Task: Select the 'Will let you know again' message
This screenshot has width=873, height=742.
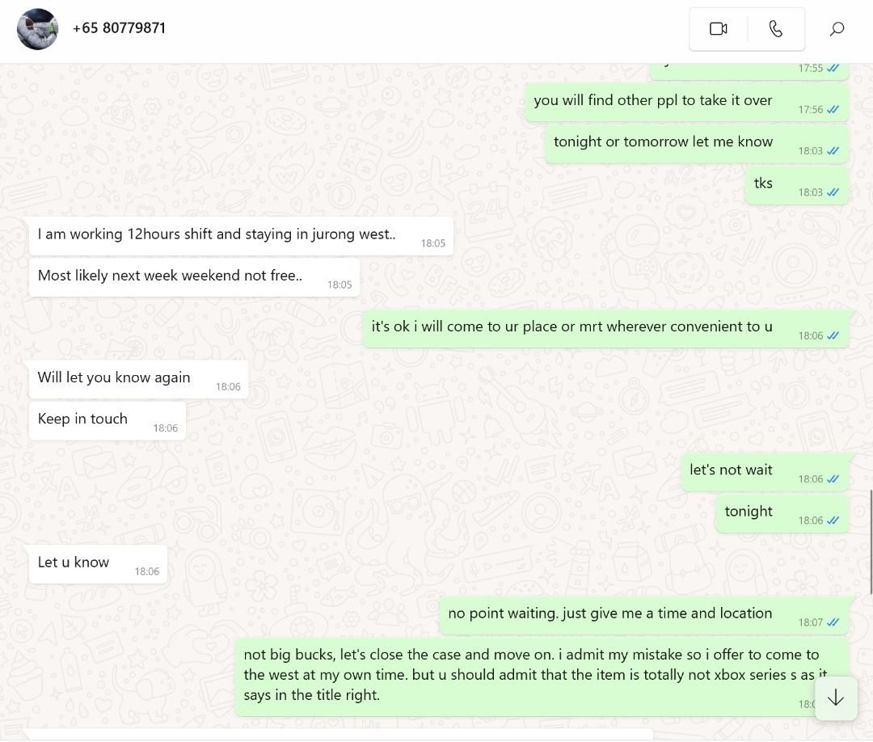Action: pos(139,380)
